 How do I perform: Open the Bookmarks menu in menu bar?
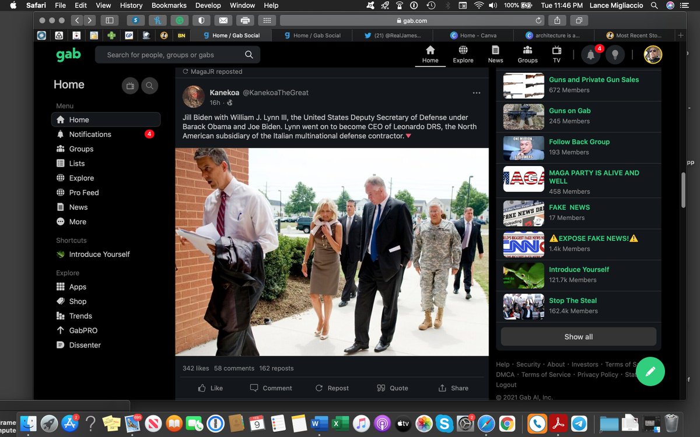click(x=169, y=5)
